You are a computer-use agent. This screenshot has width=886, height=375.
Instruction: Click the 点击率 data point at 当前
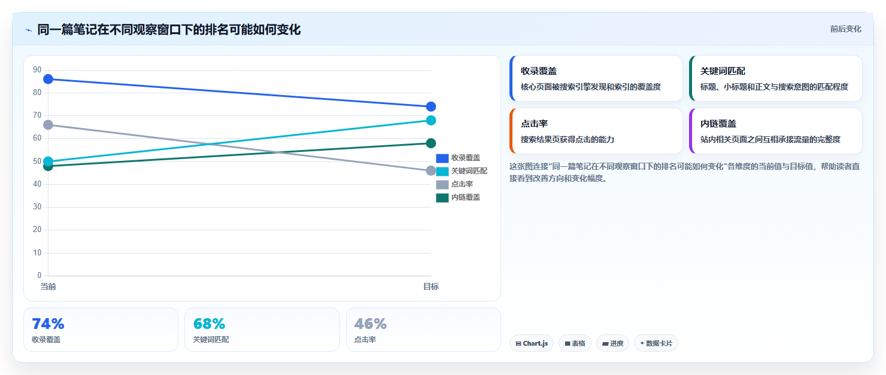(x=48, y=124)
